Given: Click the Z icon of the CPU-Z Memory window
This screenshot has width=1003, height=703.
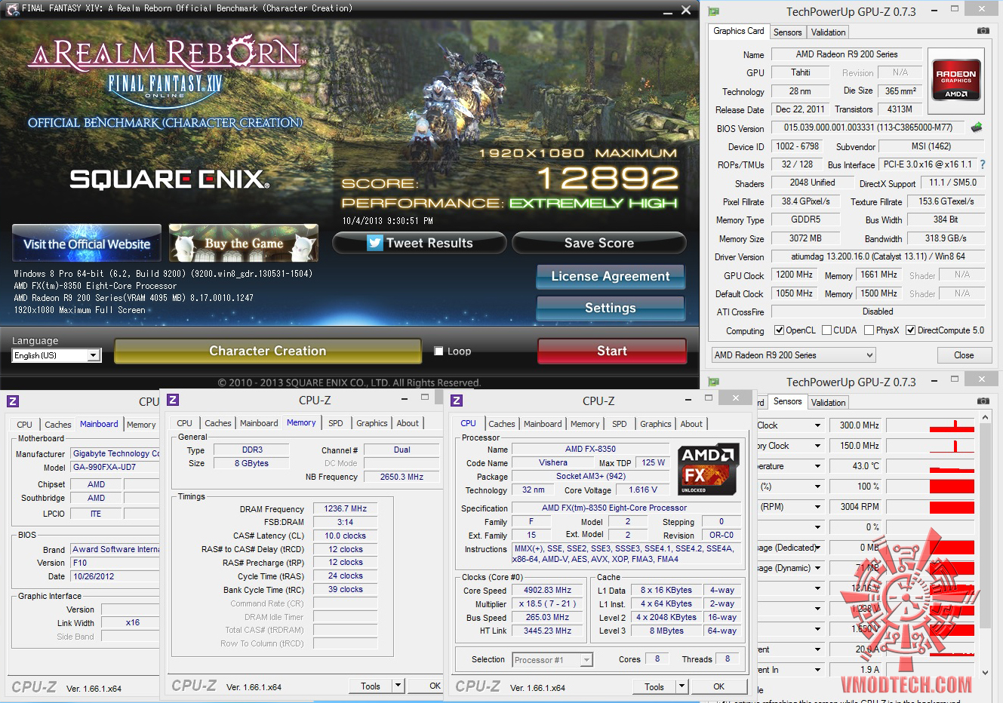Looking at the screenshot, I should tap(173, 400).
